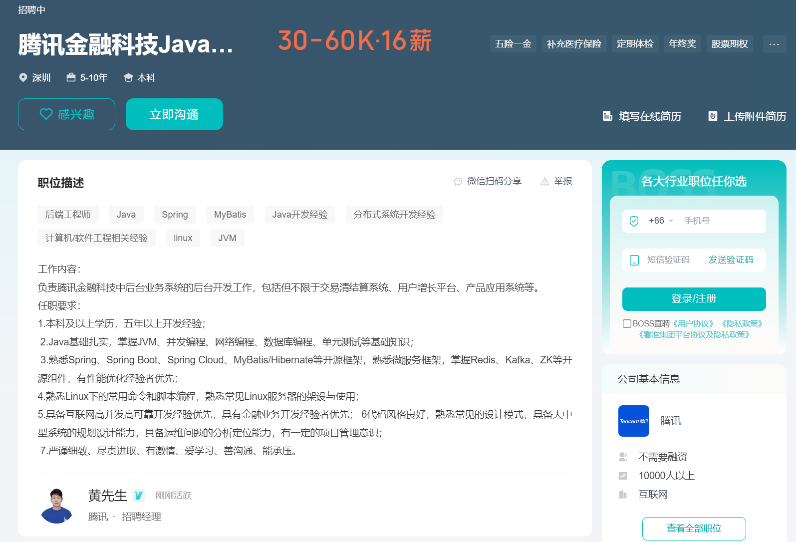
Task: Click the company name 腾讯 in sidebar
Action: (x=671, y=421)
